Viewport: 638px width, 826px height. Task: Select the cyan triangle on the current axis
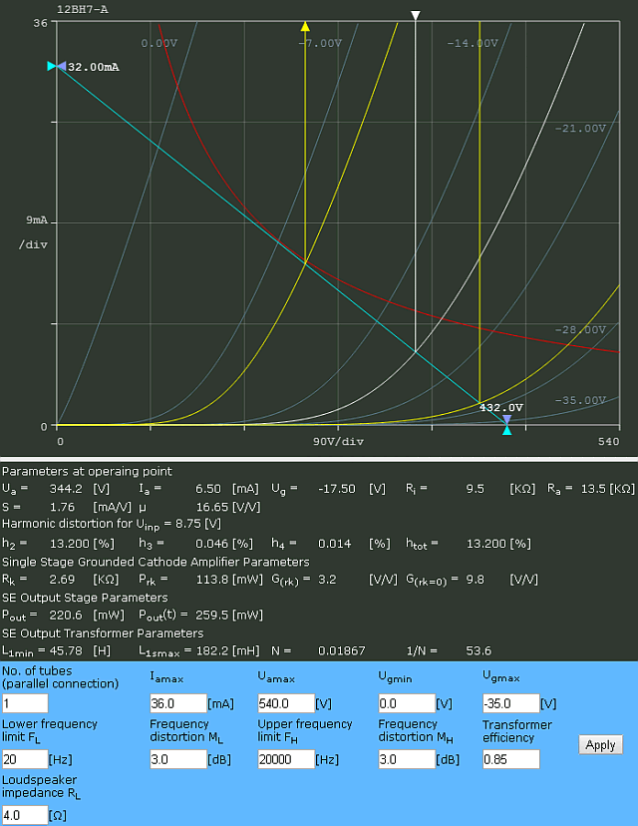(52, 66)
